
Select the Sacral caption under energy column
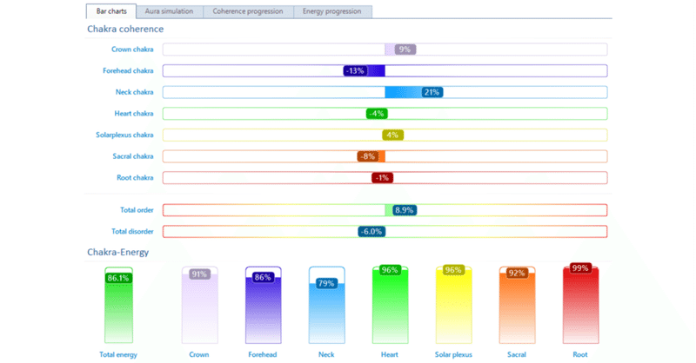(x=517, y=354)
